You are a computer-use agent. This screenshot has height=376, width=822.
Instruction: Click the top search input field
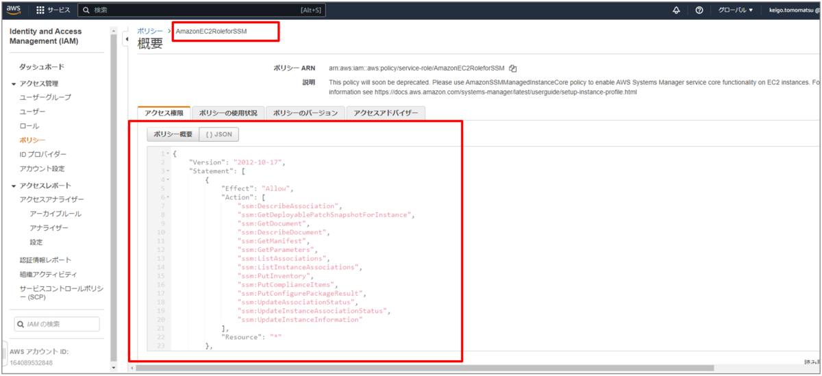(201, 10)
